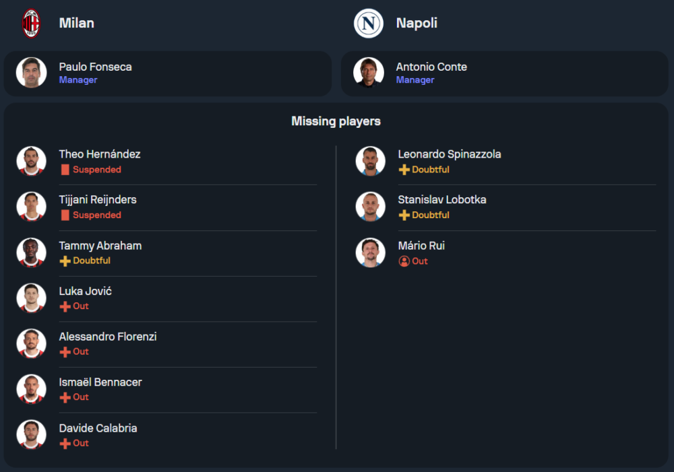The height and width of the screenshot is (472, 674).
Task: Select Davide Calabria's name
Action: tap(98, 428)
